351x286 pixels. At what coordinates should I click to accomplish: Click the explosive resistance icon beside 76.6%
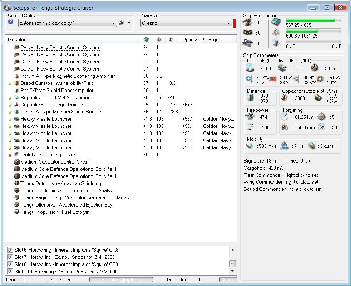[320, 79]
